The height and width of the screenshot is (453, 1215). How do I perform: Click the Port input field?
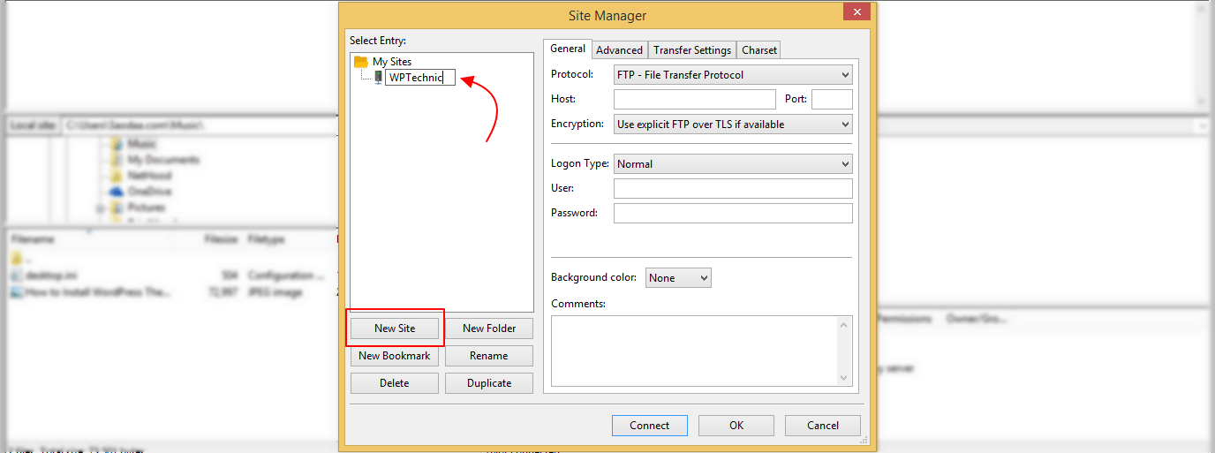832,100
